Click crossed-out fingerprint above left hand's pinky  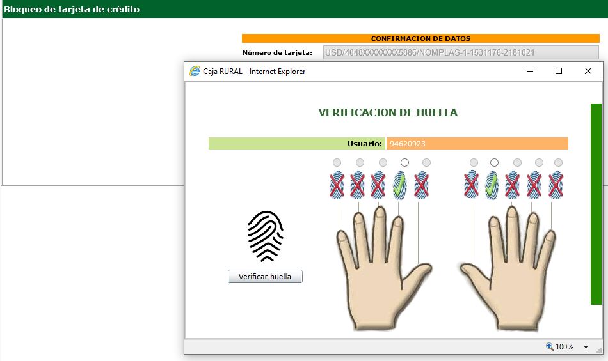(x=337, y=184)
